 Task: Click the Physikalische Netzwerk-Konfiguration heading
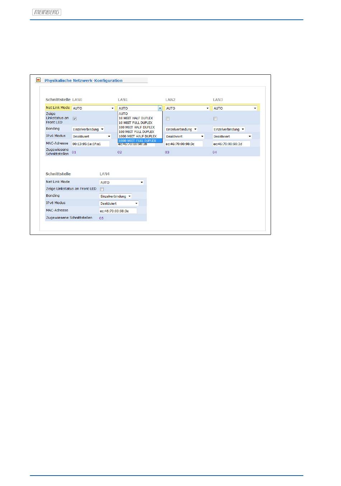(x=83, y=80)
